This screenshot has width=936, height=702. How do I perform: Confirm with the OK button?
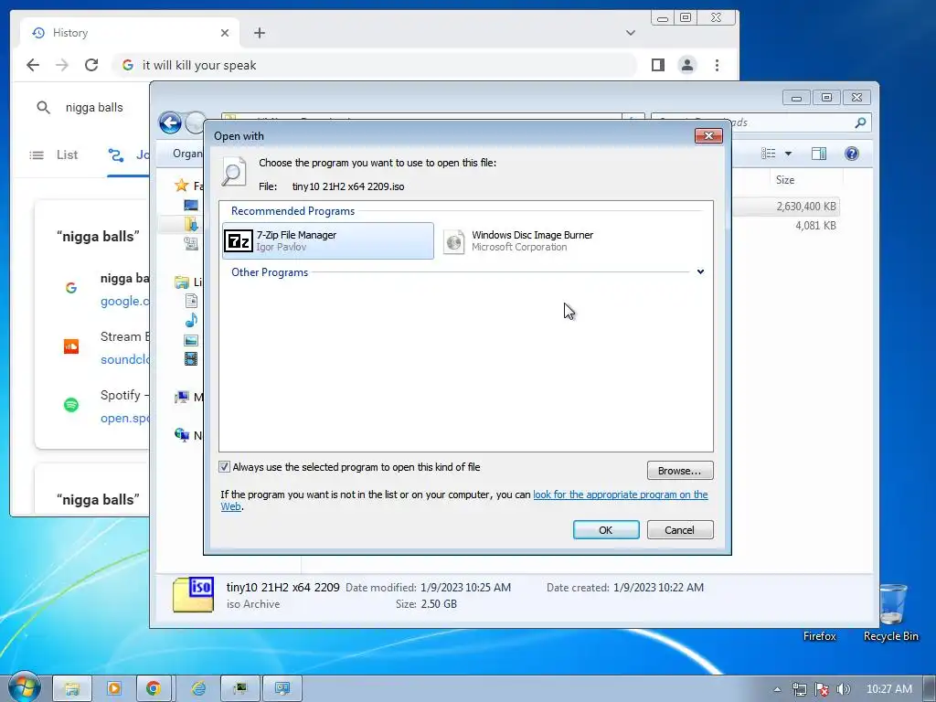(606, 529)
